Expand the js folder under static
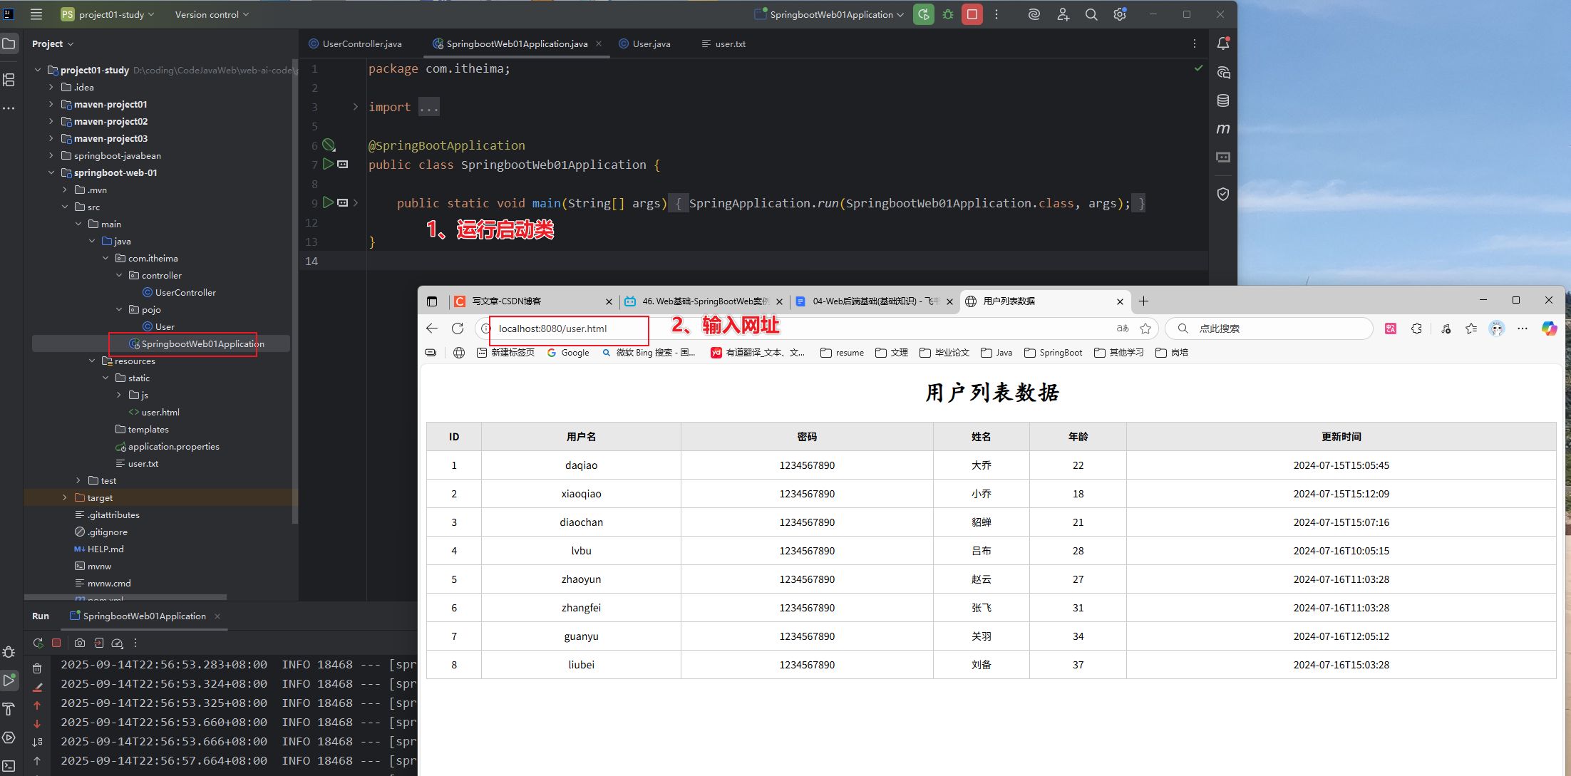 pyautogui.click(x=119, y=395)
